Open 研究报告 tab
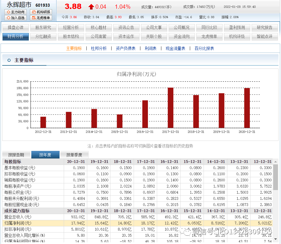281x244 pixels. [265, 28]
